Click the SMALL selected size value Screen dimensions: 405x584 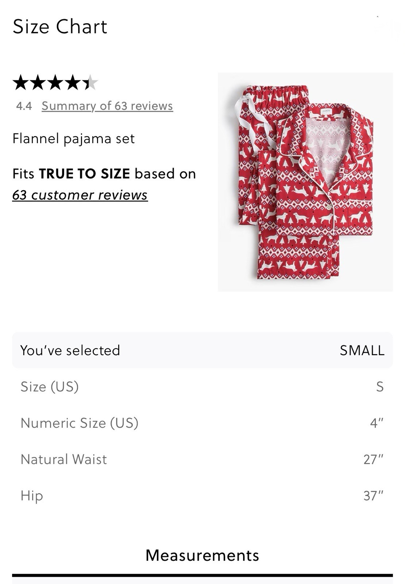click(x=362, y=350)
